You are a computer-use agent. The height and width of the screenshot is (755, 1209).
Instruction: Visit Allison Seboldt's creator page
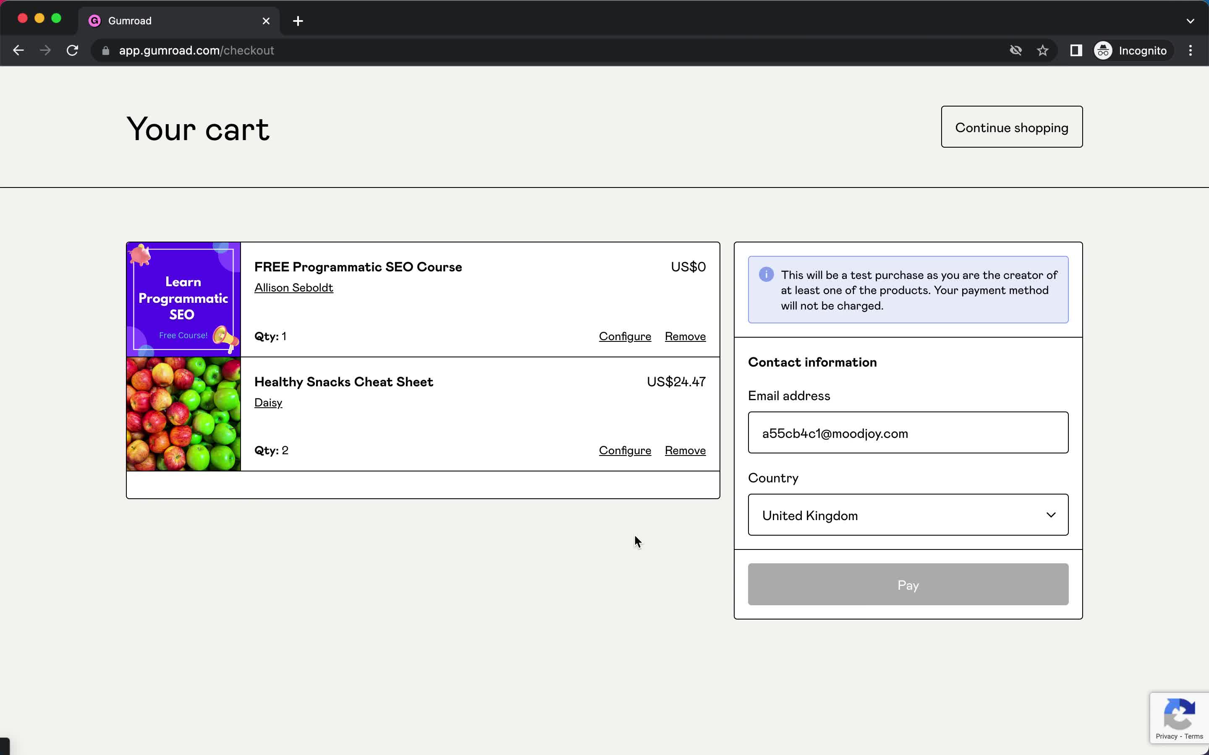294,288
